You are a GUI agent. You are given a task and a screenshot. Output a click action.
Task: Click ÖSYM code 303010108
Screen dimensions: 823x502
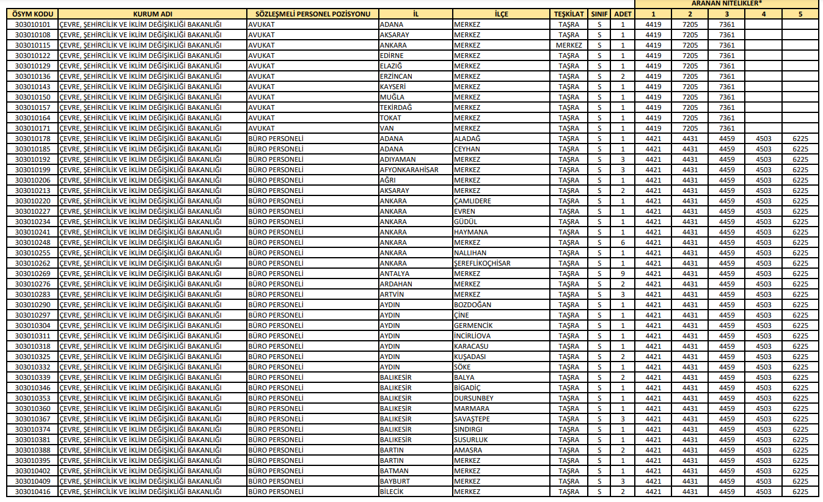point(32,35)
